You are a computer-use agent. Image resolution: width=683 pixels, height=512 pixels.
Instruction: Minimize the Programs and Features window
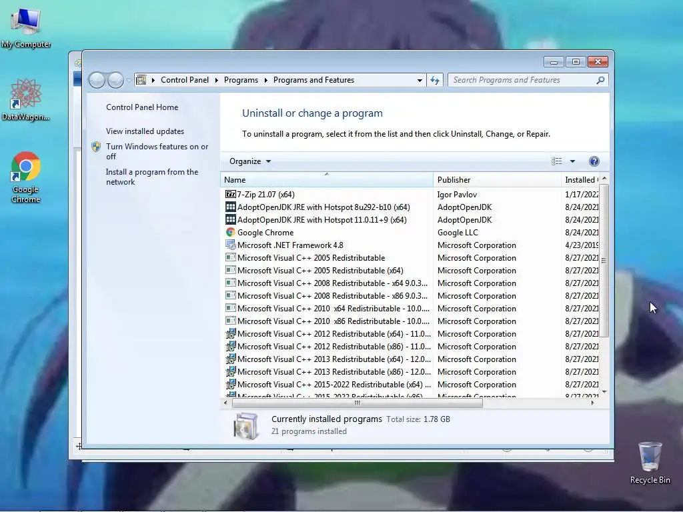click(554, 62)
